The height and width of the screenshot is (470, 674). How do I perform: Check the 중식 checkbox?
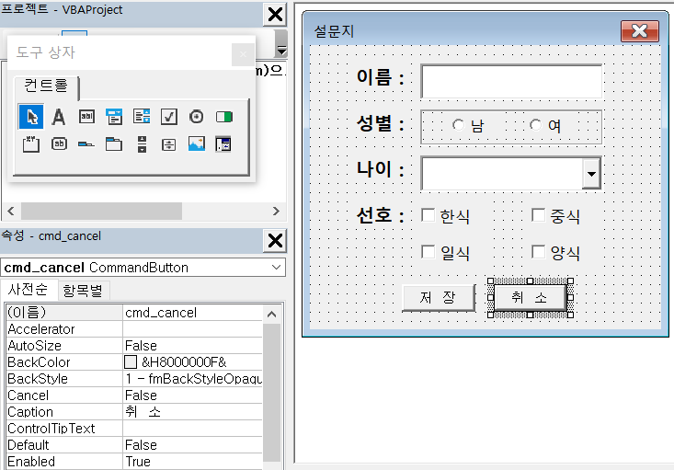[538, 215]
